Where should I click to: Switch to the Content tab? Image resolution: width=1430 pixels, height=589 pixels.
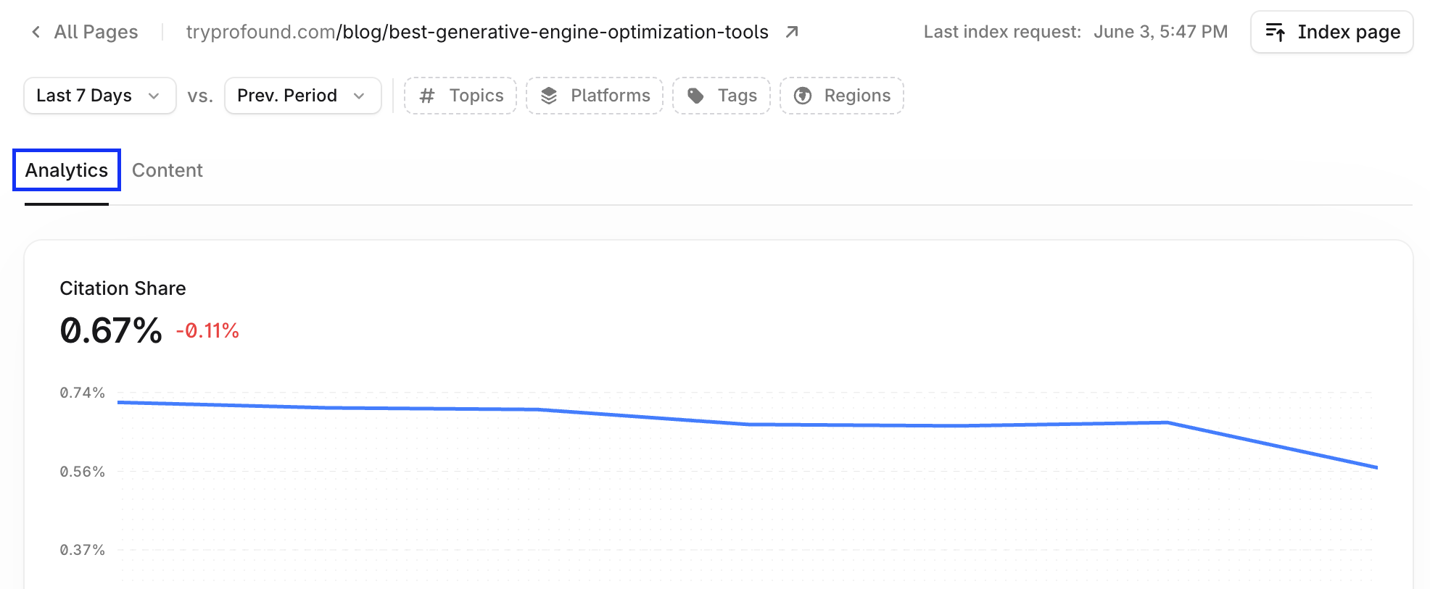(x=168, y=170)
